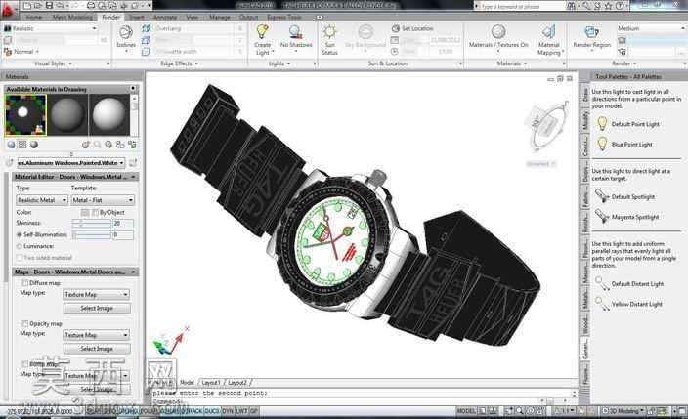Adjust the Self-Illumination slider
Viewport: 688px width, 419px height.
click(x=91, y=235)
